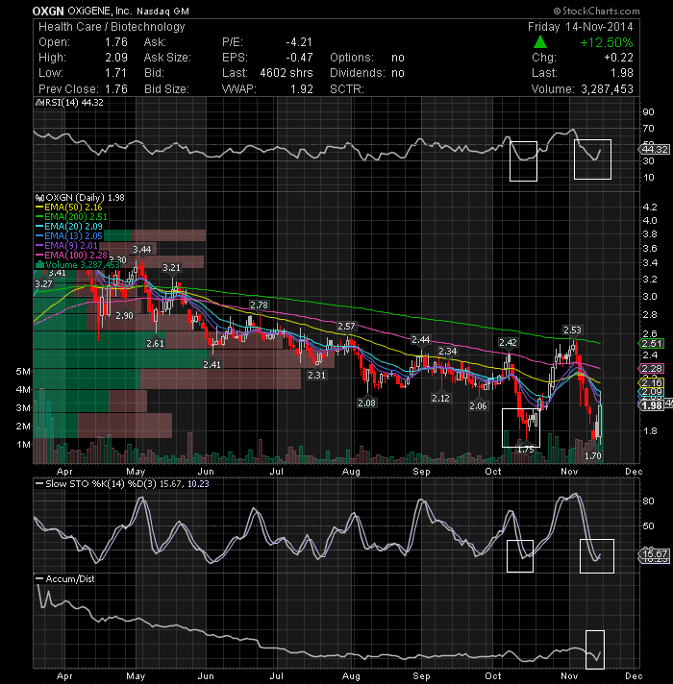Click the 2.41 low annotation in June
673x684 pixels.
click(x=212, y=364)
